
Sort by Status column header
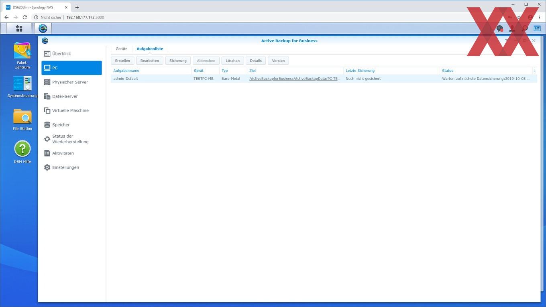pyautogui.click(x=486, y=71)
